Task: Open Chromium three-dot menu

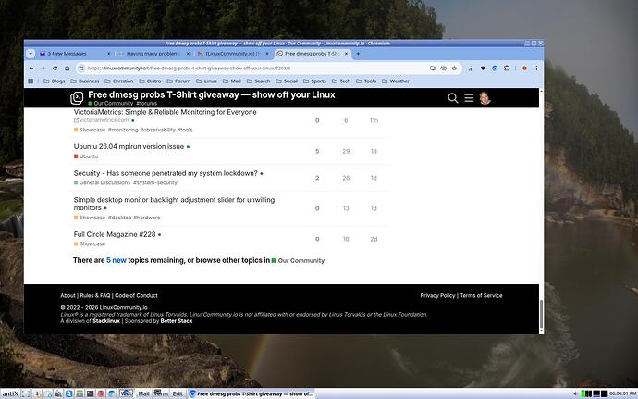Action: click(536, 69)
